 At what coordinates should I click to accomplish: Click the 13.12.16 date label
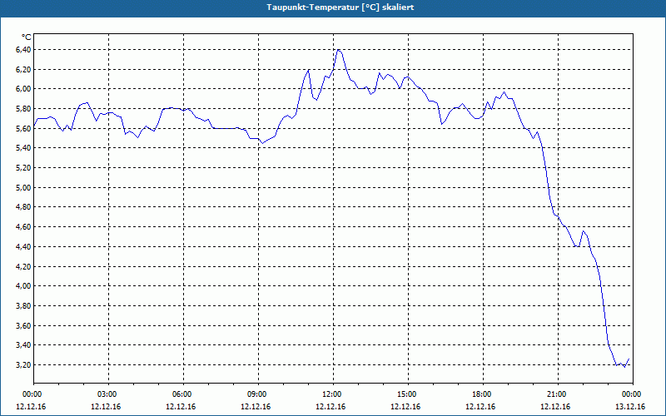(630, 407)
